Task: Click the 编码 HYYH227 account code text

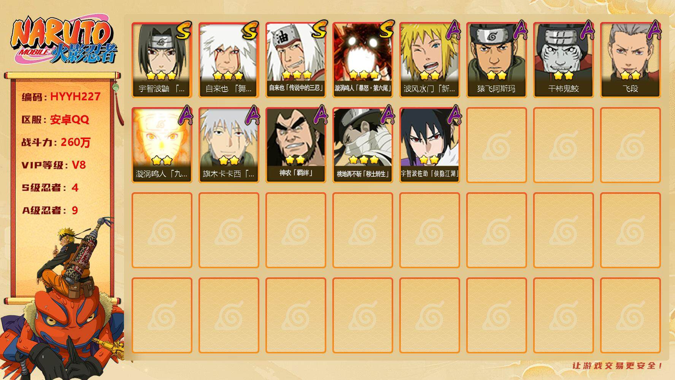Action: pos(61,97)
